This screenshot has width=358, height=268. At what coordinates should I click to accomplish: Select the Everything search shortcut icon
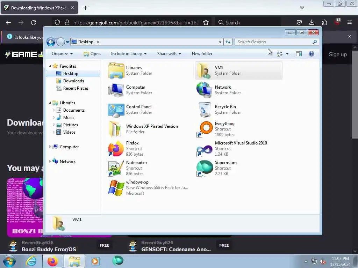pyautogui.click(x=205, y=129)
